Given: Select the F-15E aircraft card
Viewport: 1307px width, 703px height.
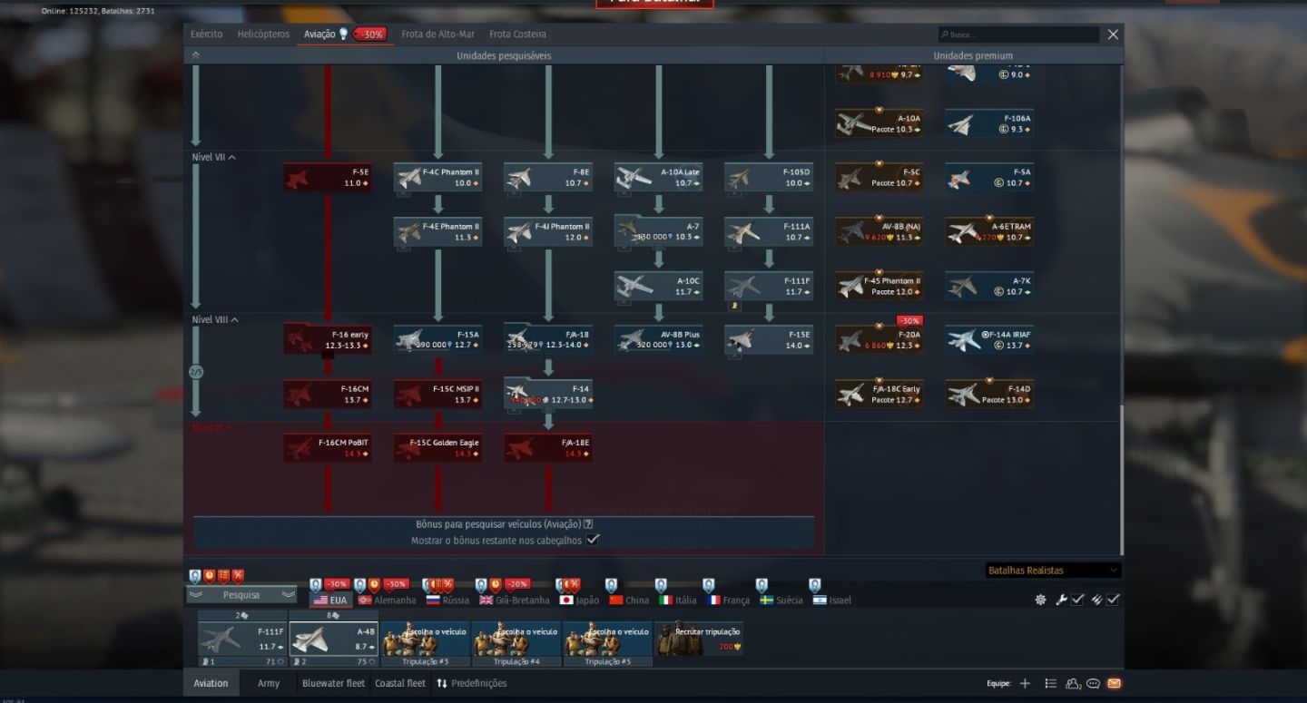Looking at the screenshot, I should click(x=769, y=340).
